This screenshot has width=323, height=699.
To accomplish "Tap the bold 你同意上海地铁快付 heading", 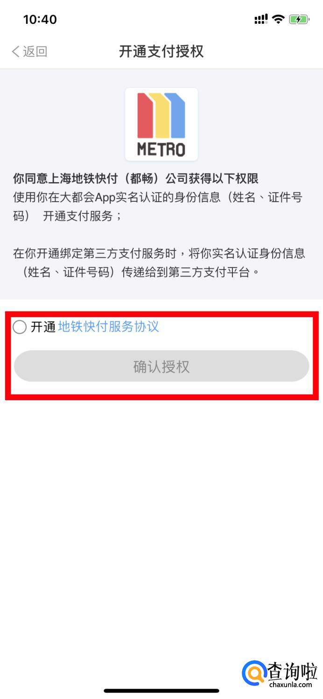I will pyautogui.click(x=136, y=178).
